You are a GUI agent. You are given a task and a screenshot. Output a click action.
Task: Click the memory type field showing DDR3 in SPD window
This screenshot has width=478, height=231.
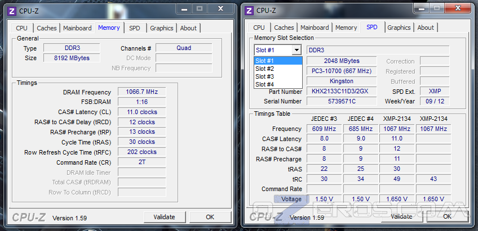click(378, 50)
